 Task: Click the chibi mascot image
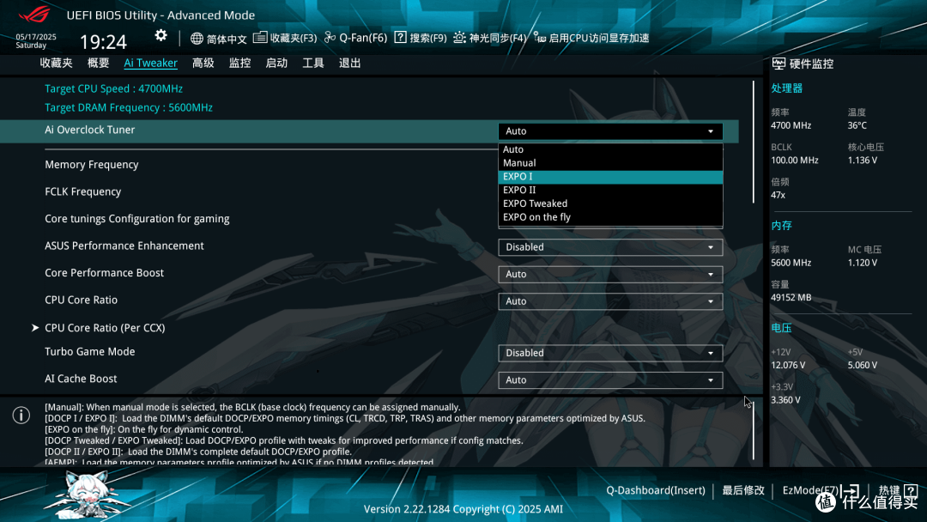coord(87,495)
